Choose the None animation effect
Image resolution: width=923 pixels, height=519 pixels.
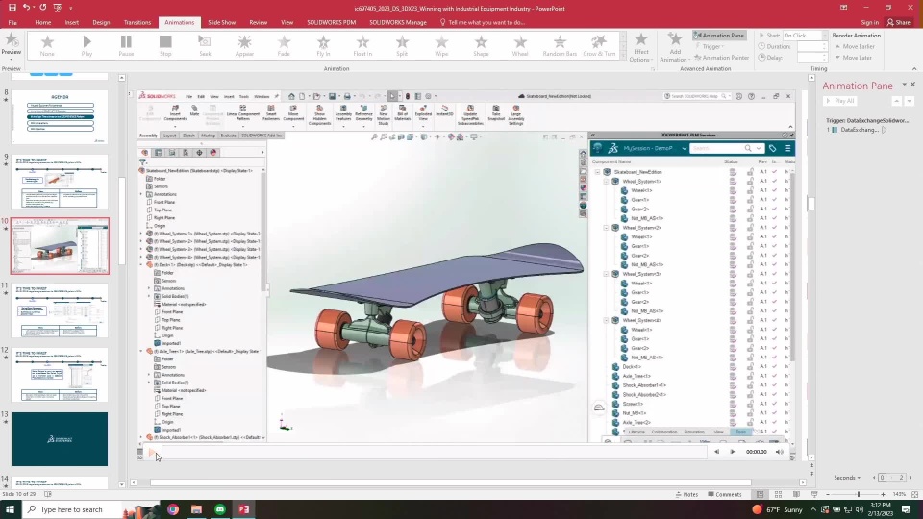point(47,46)
